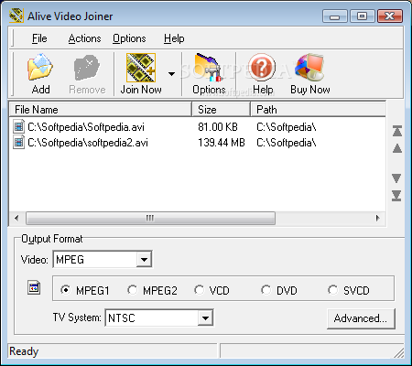
Task: Select the VCD radio button
Action: pos(200,290)
